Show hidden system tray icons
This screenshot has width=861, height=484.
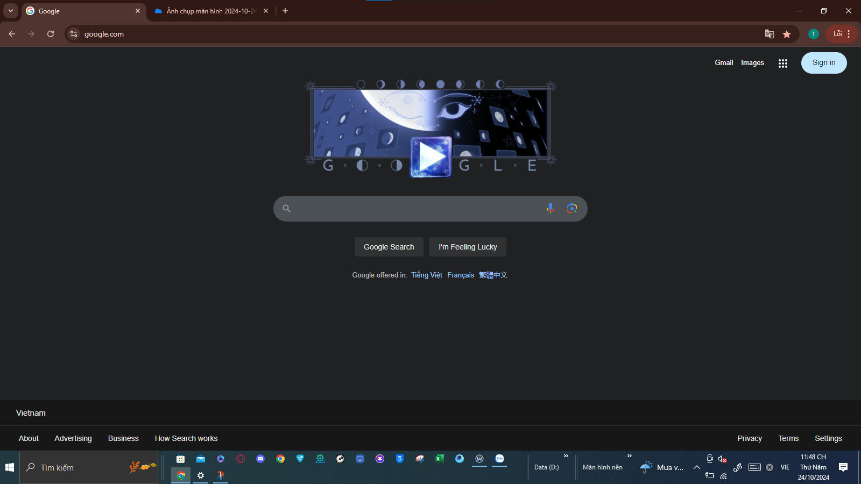[x=697, y=467]
